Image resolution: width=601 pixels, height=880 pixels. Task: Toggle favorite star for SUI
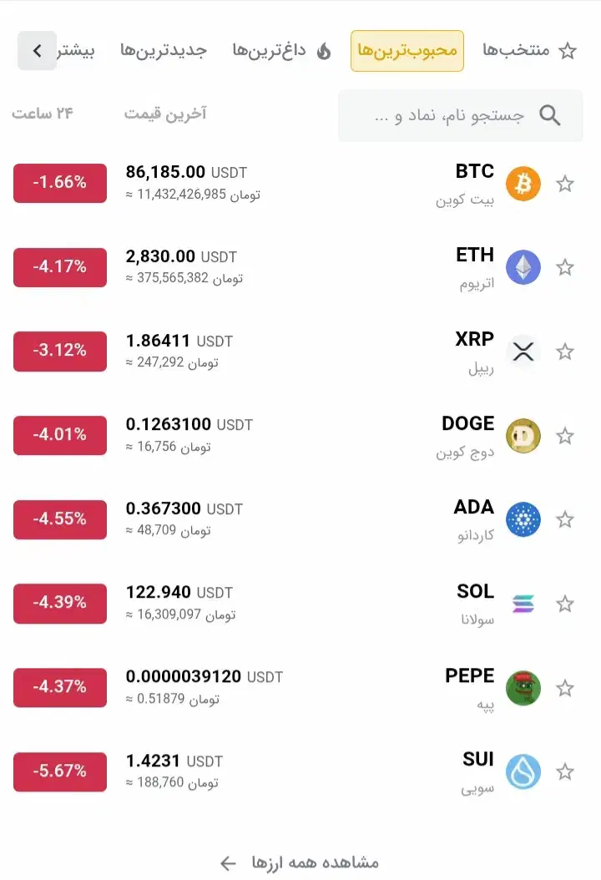coord(565,771)
